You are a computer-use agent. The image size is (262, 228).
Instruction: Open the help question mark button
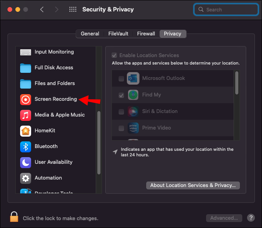(251, 218)
